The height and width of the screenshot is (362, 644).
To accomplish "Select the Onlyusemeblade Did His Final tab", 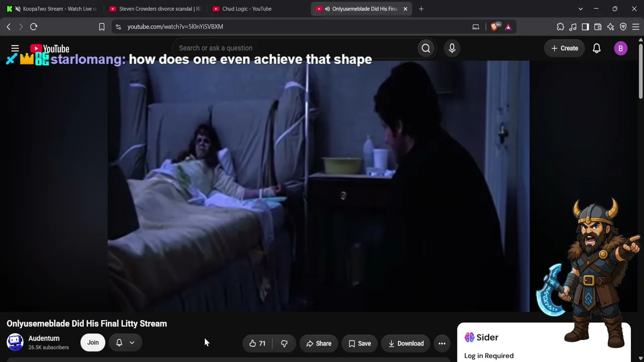I will pyautogui.click(x=361, y=9).
